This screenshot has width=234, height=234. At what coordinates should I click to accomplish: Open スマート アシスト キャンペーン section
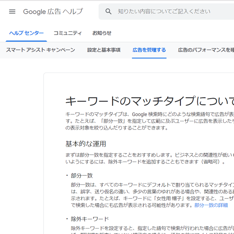(x=41, y=50)
